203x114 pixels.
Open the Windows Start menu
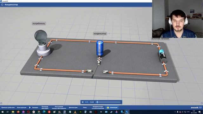tap(2, 112)
